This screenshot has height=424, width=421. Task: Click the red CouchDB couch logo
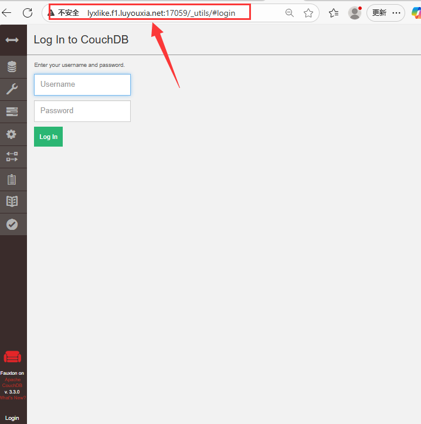12,357
